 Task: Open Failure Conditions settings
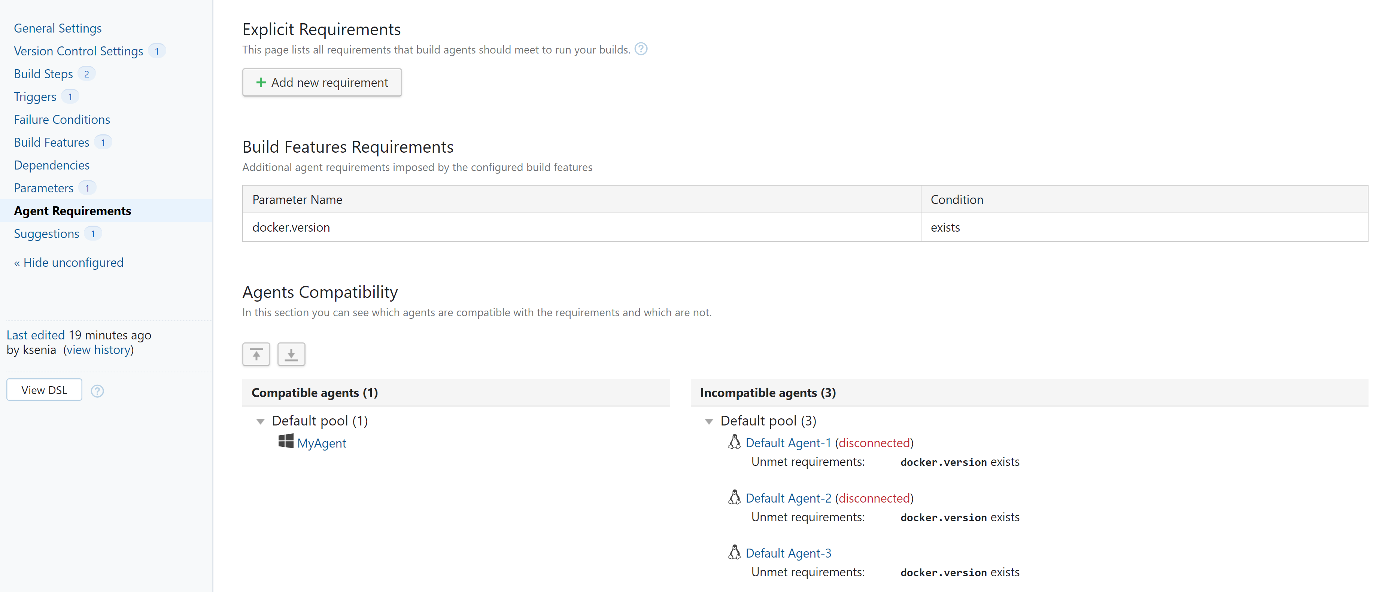point(62,119)
